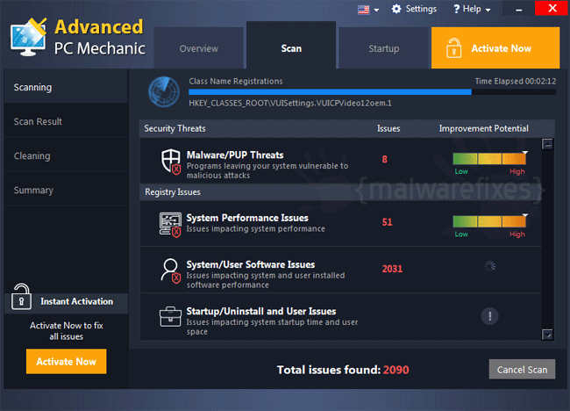
Task: Open the Startup tab
Action: [384, 47]
